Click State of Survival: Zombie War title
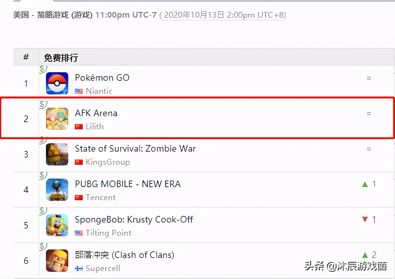The image size is (395, 279). pos(135,149)
